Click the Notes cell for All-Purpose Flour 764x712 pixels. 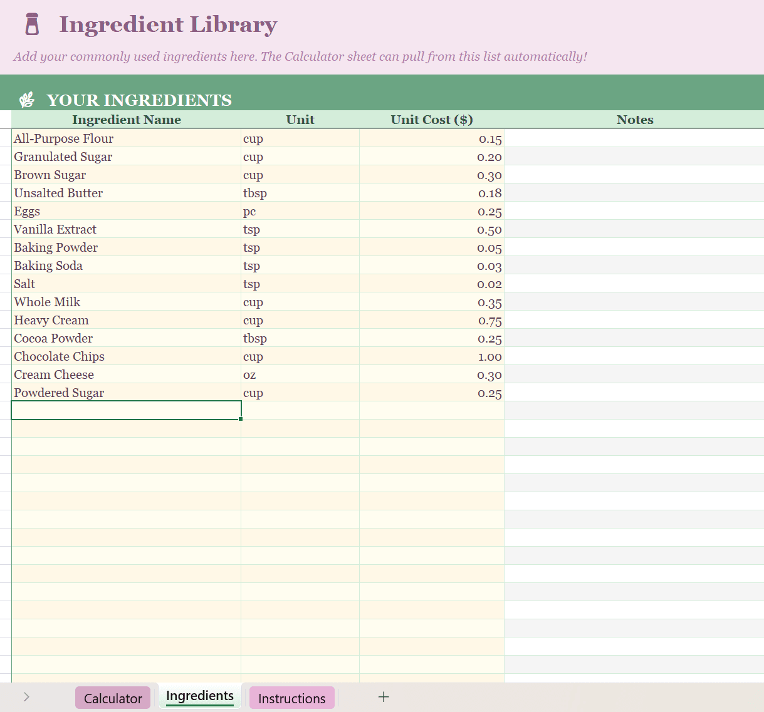tap(634, 138)
